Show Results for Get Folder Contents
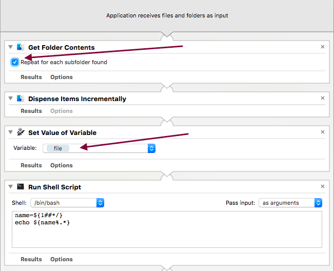The image size is (334, 271). pos(31,77)
